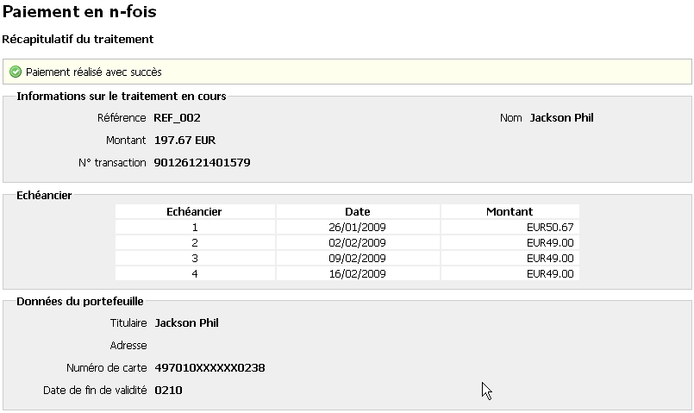Click the green success checkmark icon
694x413 pixels.
tap(16, 72)
